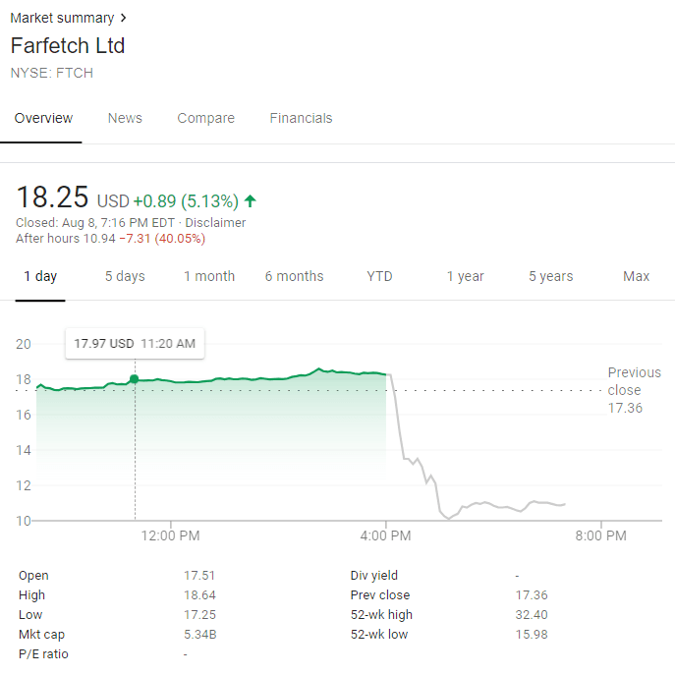The image size is (675, 675).
Task: View the Financials tab
Action: 301,118
